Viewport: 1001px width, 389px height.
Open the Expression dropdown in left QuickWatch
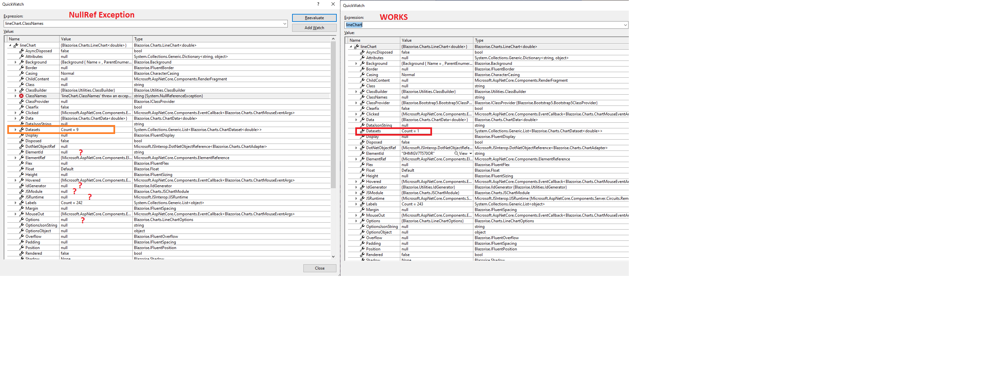click(285, 24)
